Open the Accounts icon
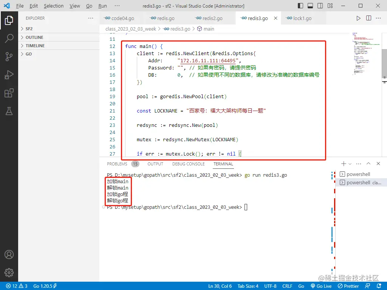The height and width of the screenshot is (290, 387). click(9, 255)
